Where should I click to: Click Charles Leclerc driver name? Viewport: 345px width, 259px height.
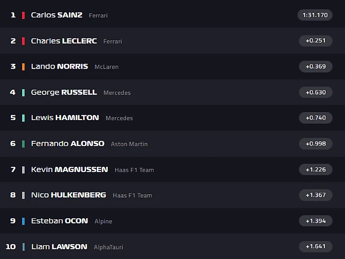tap(64, 41)
